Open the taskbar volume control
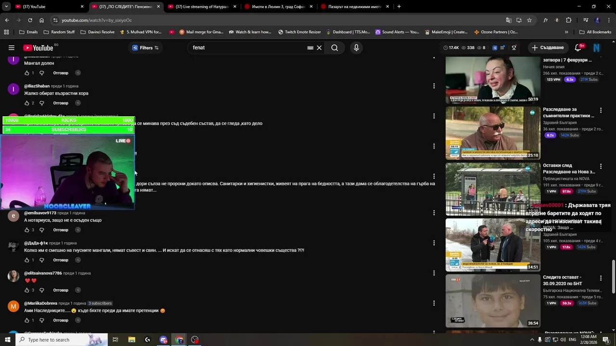 (x=563, y=340)
